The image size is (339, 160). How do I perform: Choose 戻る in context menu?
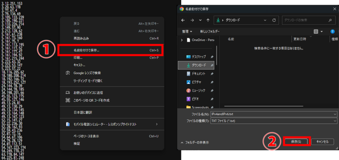pyautogui.click(x=112, y=24)
